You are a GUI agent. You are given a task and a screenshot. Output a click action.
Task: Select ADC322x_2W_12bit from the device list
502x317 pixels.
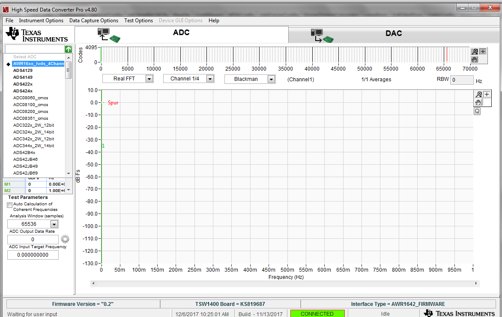point(33,125)
